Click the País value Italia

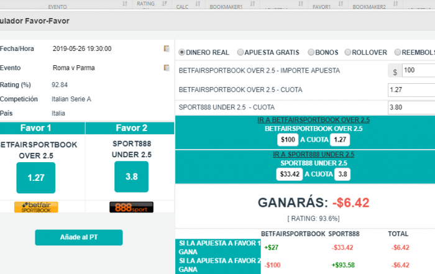(x=58, y=113)
